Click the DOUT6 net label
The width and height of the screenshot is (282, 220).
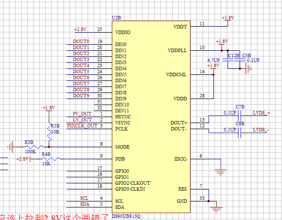point(81,77)
